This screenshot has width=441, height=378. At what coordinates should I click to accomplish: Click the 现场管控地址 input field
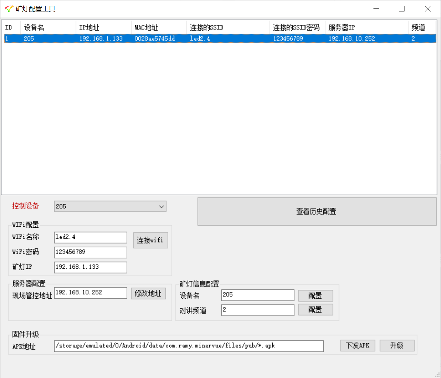pyautogui.click(x=90, y=293)
